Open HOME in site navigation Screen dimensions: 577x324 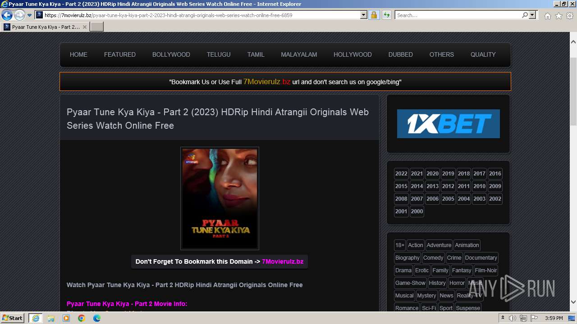(78, 54)
